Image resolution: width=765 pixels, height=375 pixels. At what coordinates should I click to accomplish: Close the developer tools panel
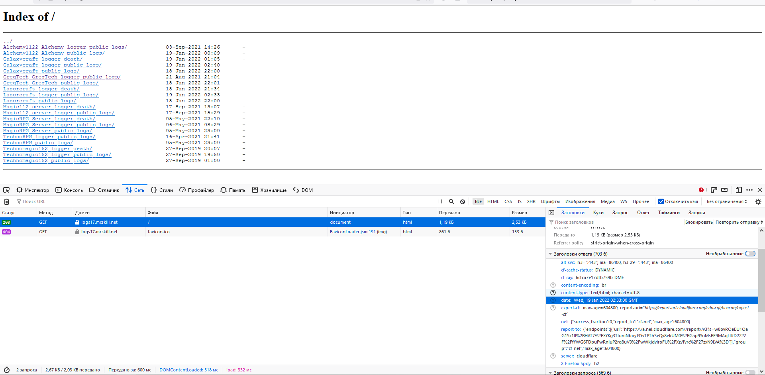[760, 190]
